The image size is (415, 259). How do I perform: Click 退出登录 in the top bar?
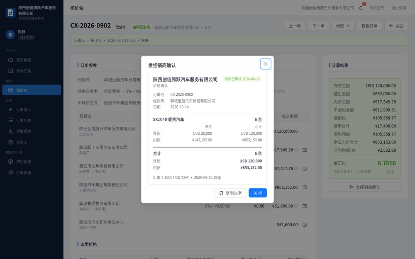coord(398,8)
